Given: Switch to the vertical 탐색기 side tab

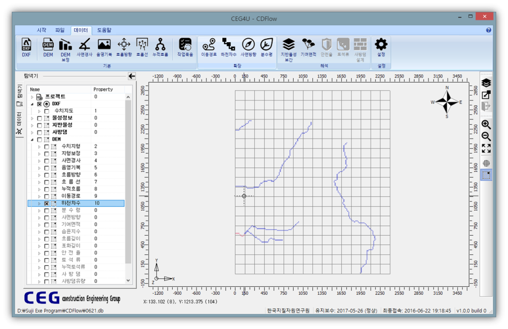Looking at the screenshot, I should (19, 95).
